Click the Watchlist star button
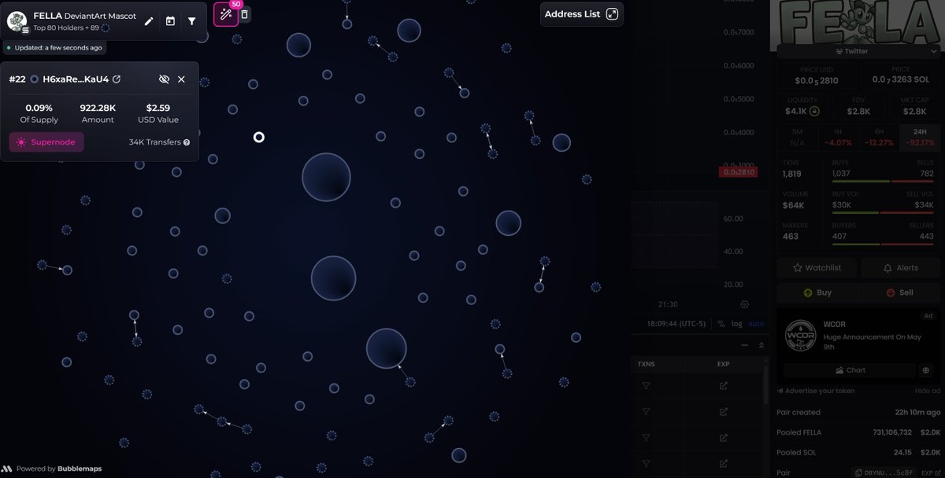This screenshot has width=945, height=478. tap(817, 268)
